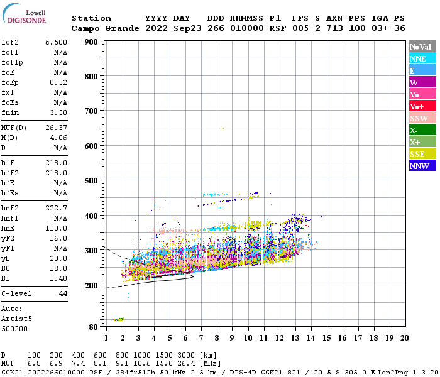This screenshot has width=440, height=377.
Task: Click the 13 MHz frequency axis label
Action: click(295, 338)
